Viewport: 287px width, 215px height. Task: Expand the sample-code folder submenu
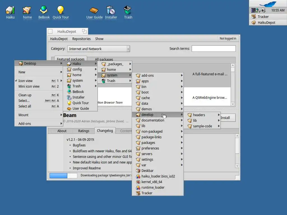click(202, 126)
